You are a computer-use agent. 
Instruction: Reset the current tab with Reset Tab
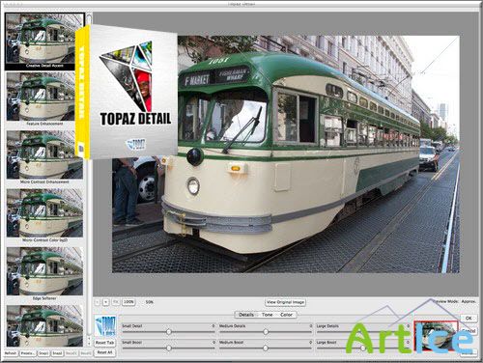[x=104, y=343]
